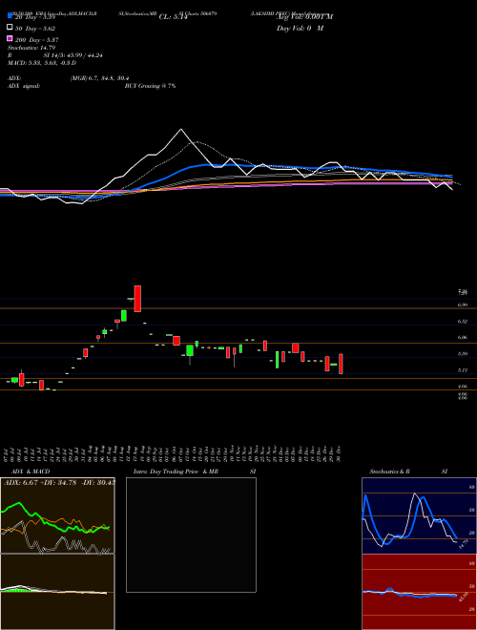Click the 'BUY Growing @ 7%' signal text
Image resolution: width=477 pixels, height=630 pixels.
point(150,86)
